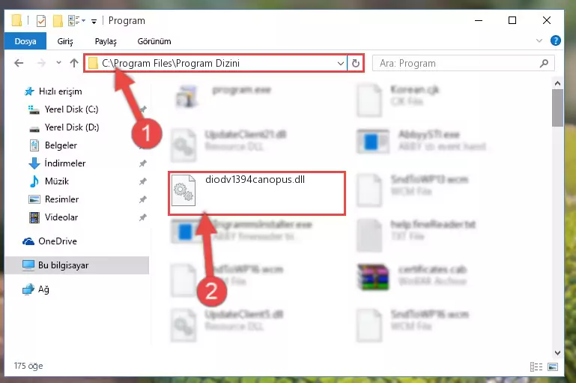
Task: Select the diodv1394canopus.dll file
Action: [x=256, y=193]
